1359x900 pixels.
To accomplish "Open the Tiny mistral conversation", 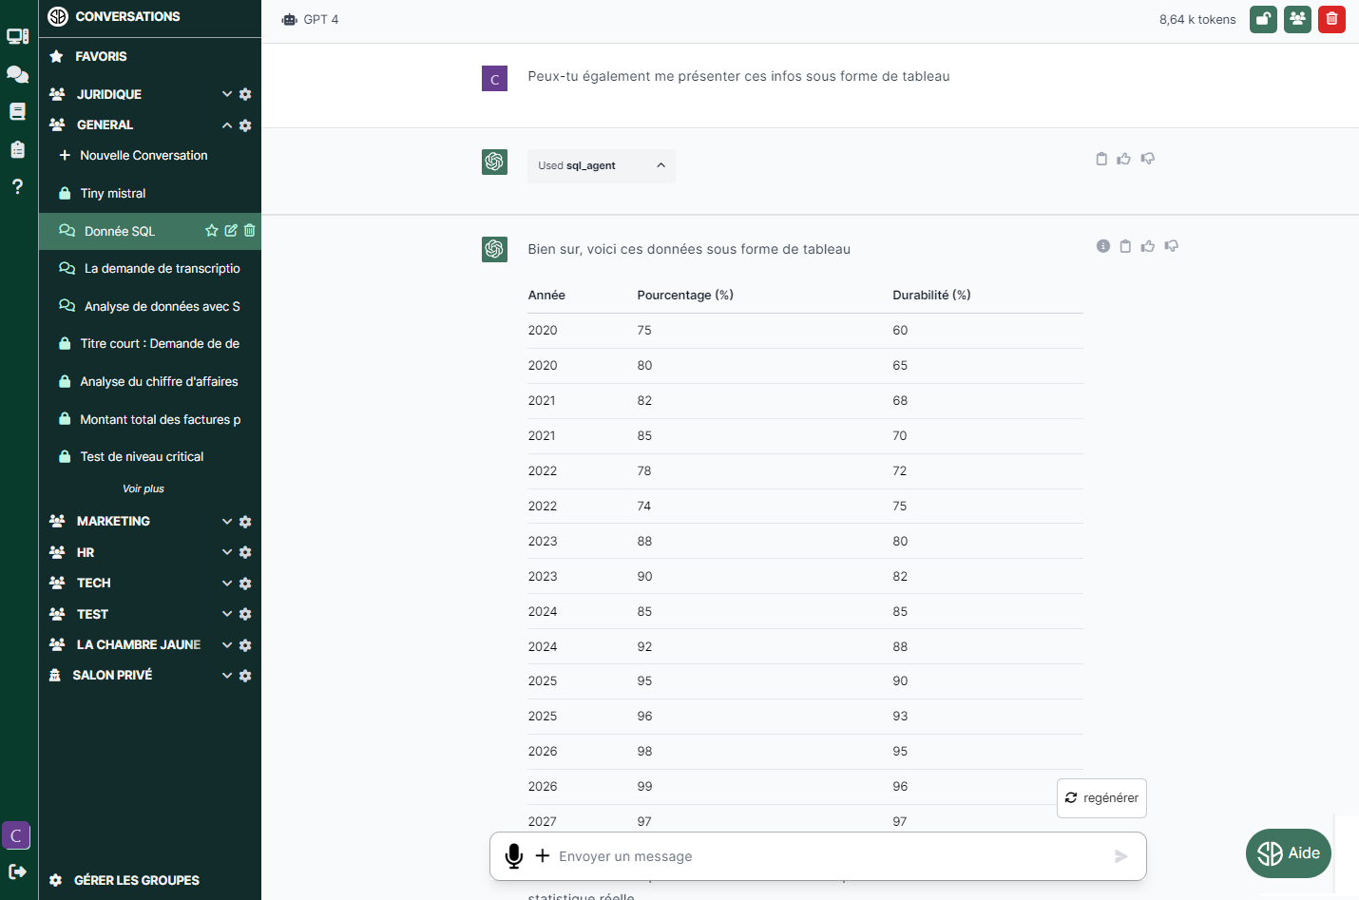I will tap(113, 193).
